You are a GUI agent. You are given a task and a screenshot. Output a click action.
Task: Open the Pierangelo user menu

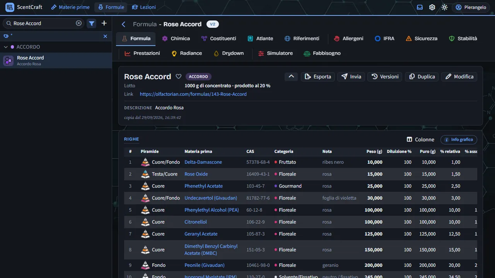[471, 7]
